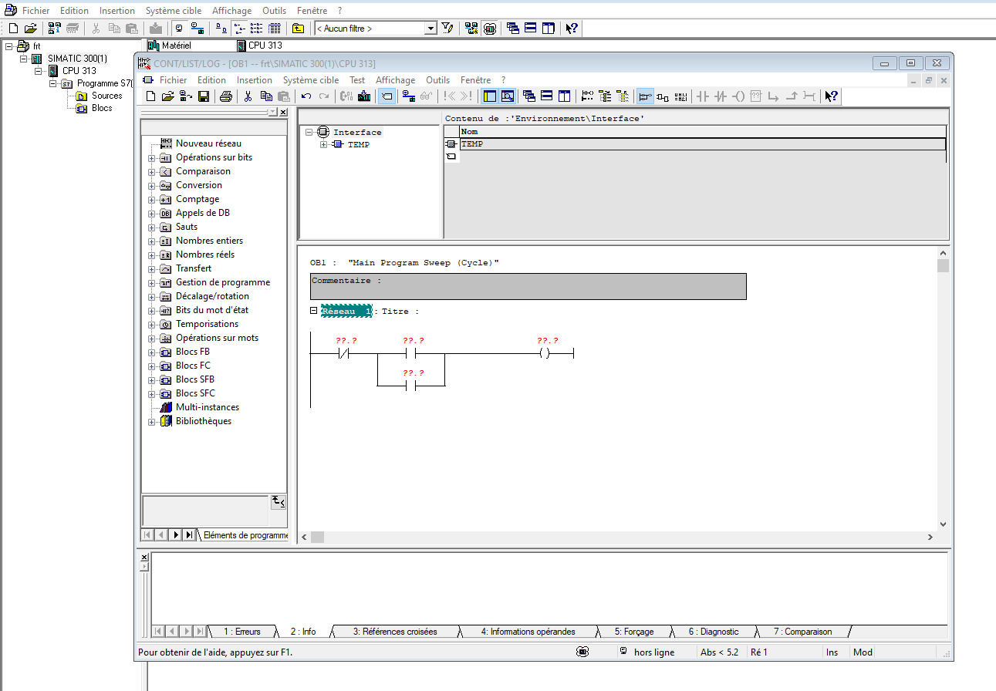The height and width of the screenshot is (691, 996).
Task: Click the filter funnel icon in SIMATIC Manager
Action: coord(447,29)
